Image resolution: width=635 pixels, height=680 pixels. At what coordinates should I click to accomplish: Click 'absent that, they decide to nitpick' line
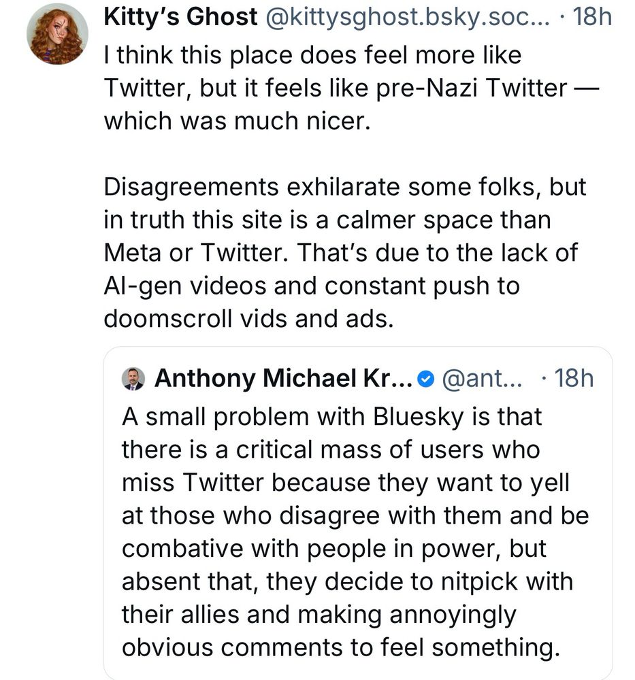tap(347, 582)
